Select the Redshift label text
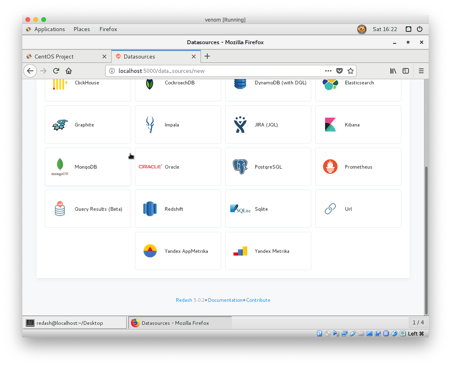 tap(174, 209)
